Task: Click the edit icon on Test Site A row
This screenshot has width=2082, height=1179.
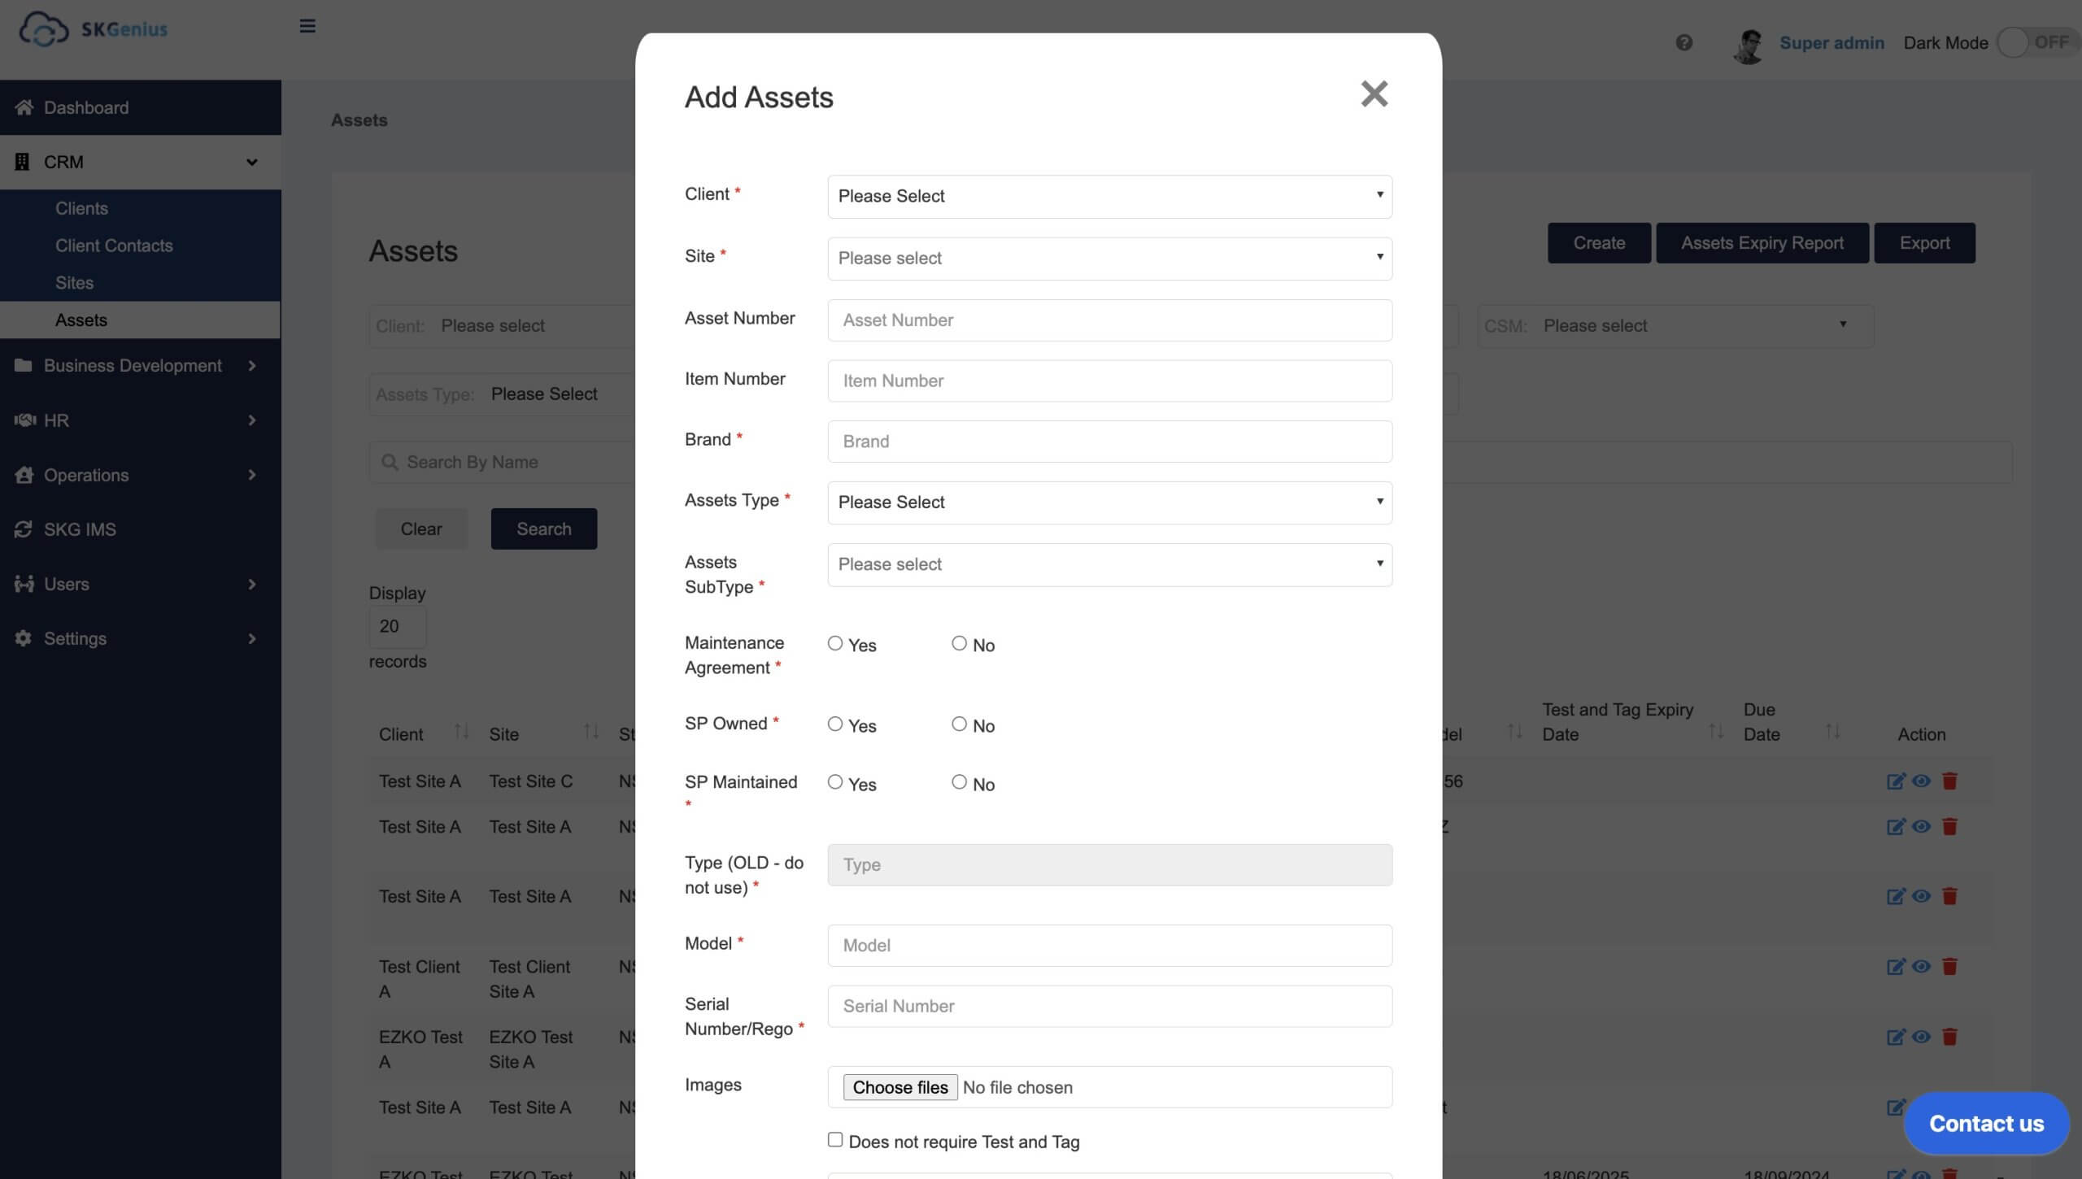Action: point(1895,826)
